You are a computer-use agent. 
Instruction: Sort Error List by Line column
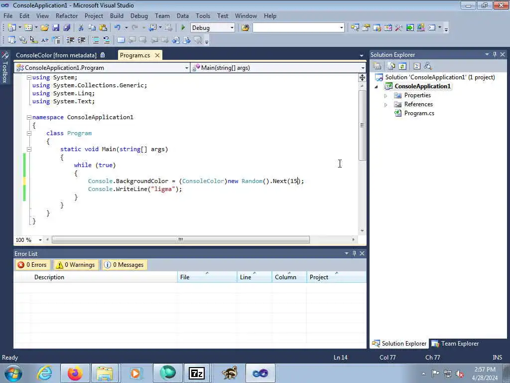(x=255, y=277)
